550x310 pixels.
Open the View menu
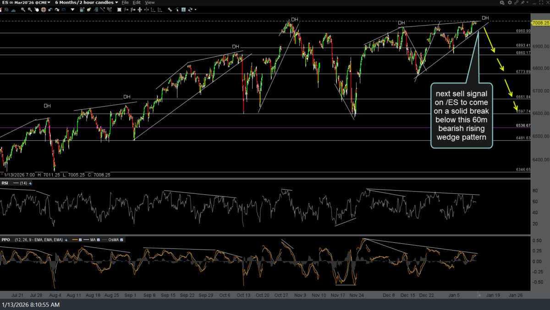[149, 3]
